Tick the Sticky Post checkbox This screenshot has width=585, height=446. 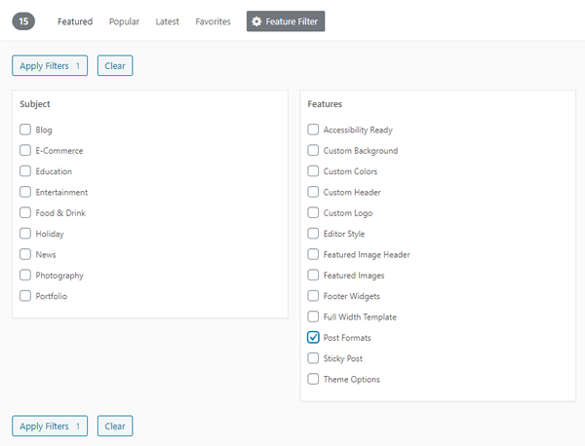[x=313, y=358]
